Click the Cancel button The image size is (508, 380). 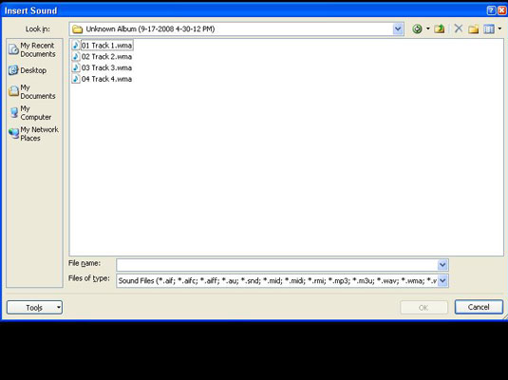[479, 307]
